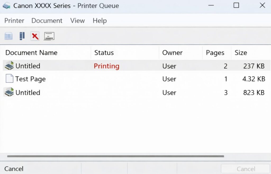The image size is (271, 174).
Task: Select the document icon next to Test Page
Action: click(x=9, y=79)
